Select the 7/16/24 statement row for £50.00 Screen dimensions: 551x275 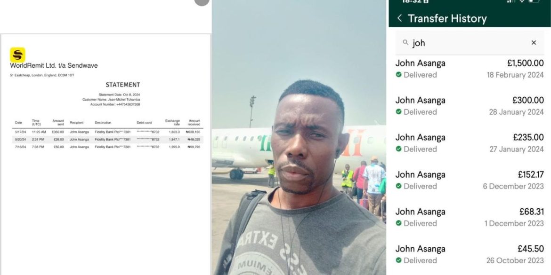tap(107, 147)
